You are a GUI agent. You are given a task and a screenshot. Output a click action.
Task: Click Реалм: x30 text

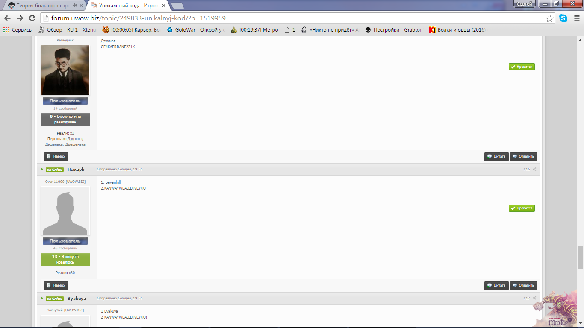65,272
